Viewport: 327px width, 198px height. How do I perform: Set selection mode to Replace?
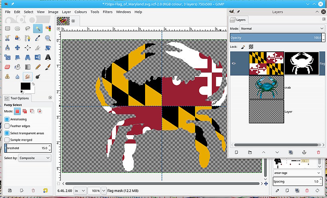tap(17, 111)
